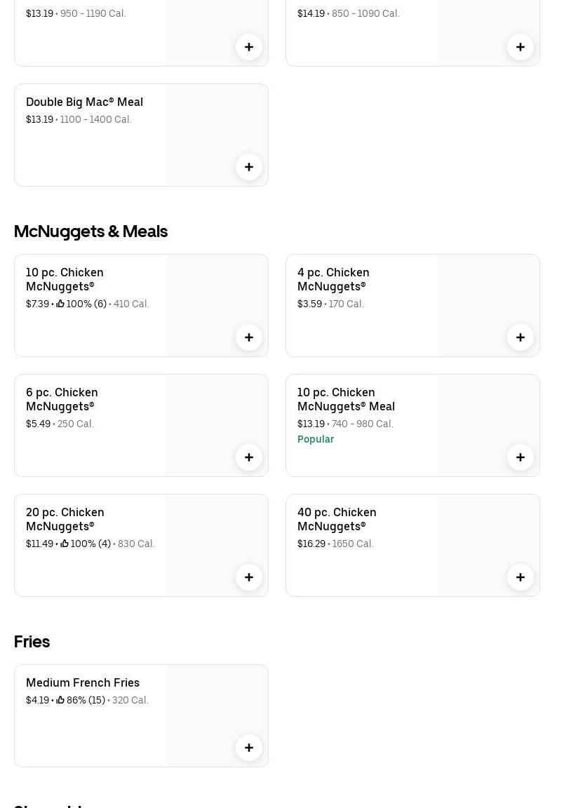Image resolution: width=564 pixels, height=808 pixels.
Task: Open the 40 pc. Chicken McNuggets title
Action: [x=337, y=519]
